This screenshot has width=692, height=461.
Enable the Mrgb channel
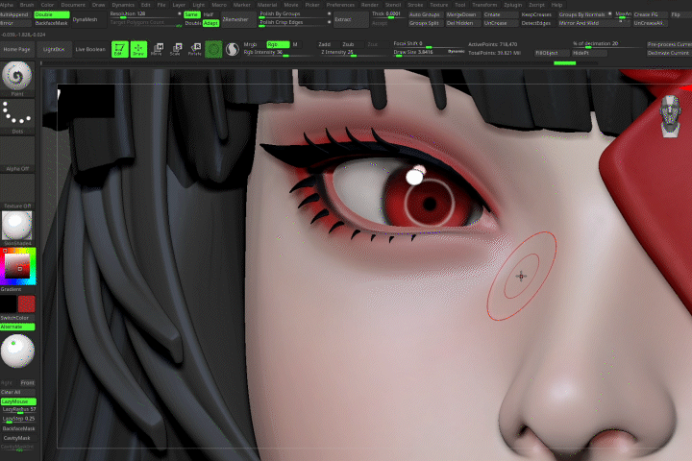pos(251,44)
